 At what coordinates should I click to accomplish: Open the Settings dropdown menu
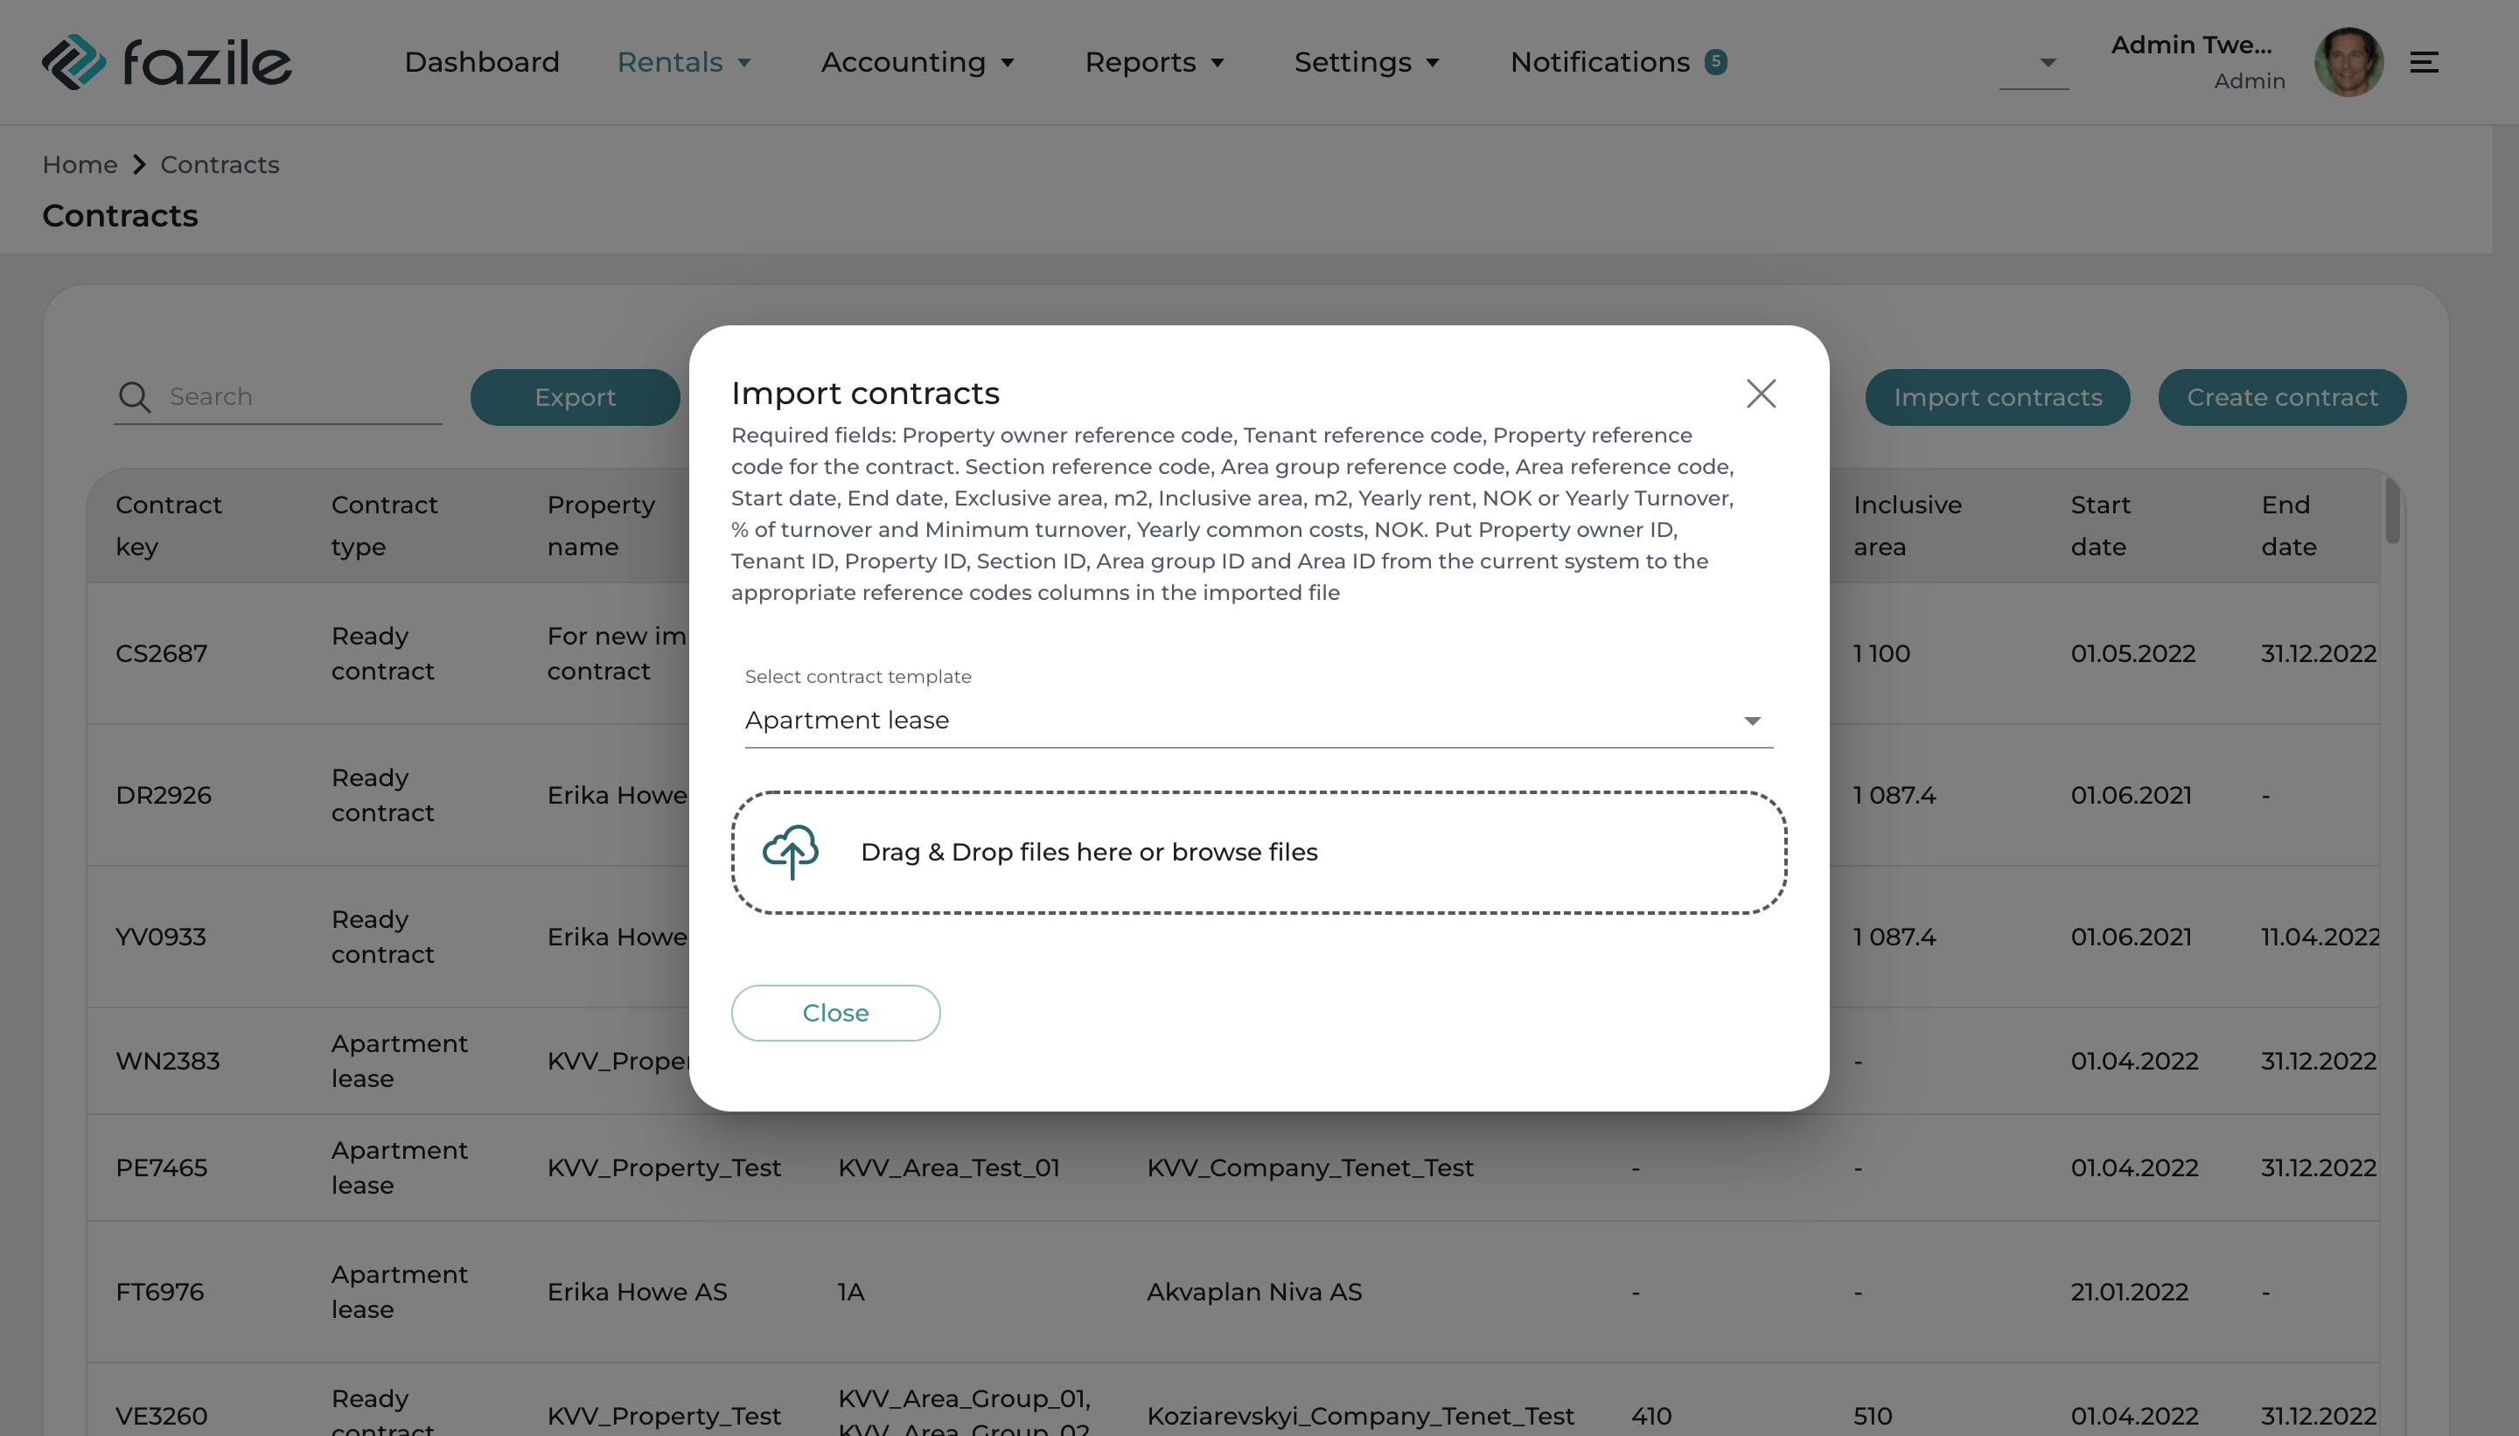pyautogui.click(x=1366, y=62)
